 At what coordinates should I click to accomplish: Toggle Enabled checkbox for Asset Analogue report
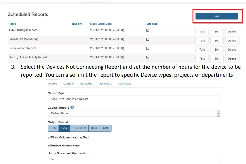tap(148, 30)
